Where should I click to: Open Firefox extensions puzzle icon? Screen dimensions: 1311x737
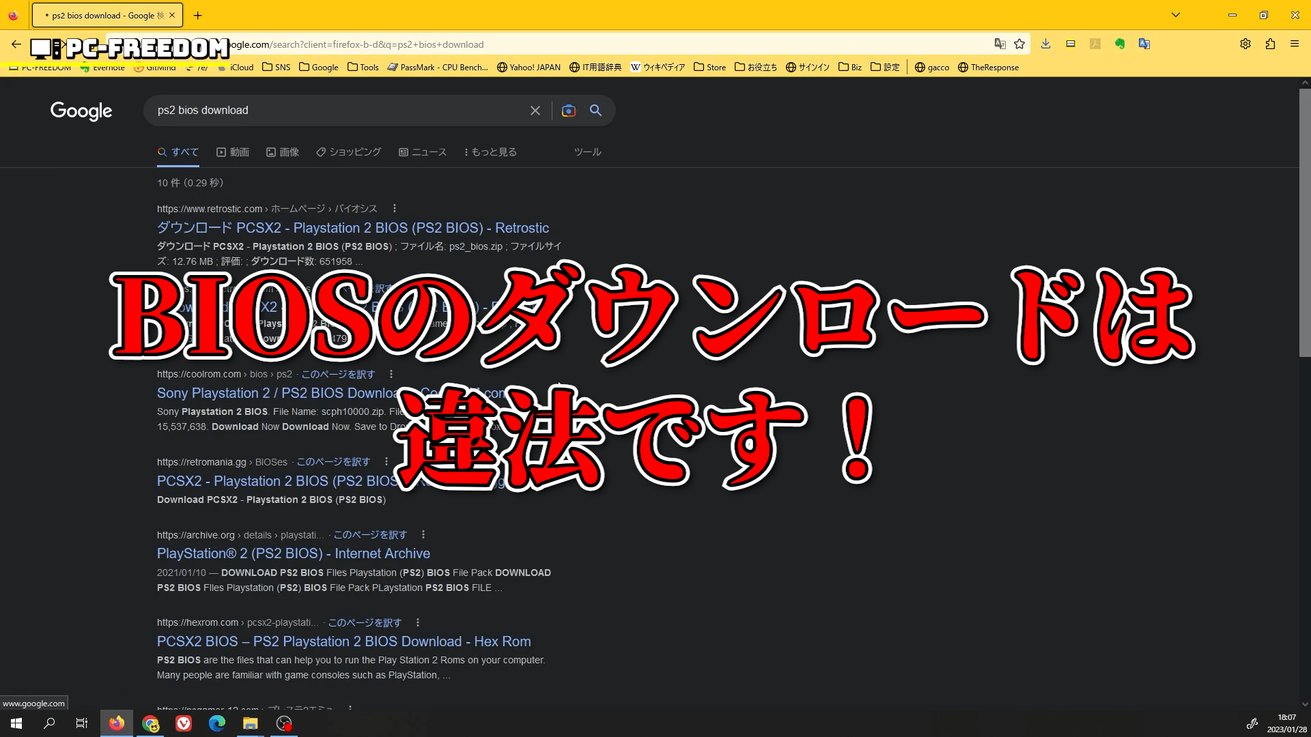(1270, 44)
